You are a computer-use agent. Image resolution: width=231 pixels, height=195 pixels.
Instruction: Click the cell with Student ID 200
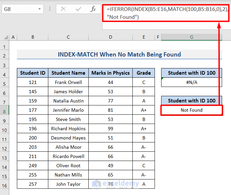32,138
